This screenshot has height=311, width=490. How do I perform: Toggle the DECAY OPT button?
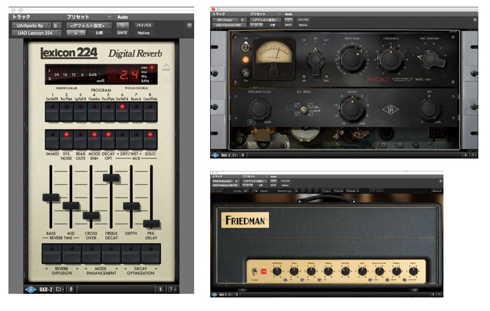(108, 140)
